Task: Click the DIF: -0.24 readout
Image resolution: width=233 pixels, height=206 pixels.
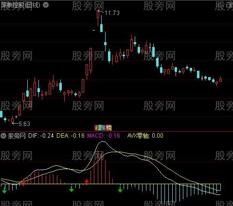Action: pos(41,136)
